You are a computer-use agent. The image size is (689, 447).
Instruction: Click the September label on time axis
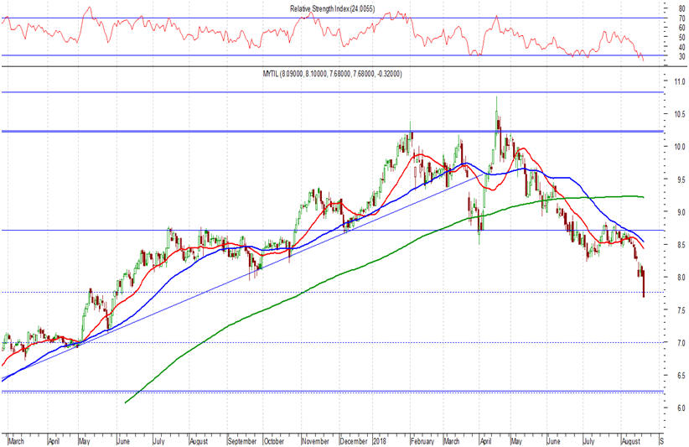pyautogui.click(x=242, y=441)
